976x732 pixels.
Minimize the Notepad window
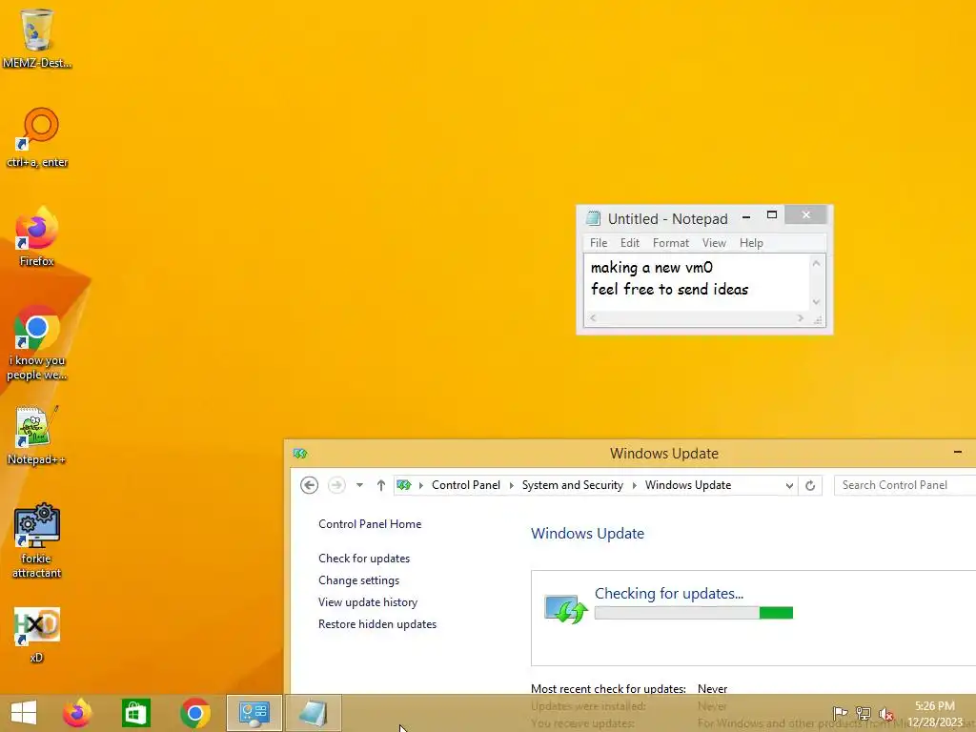[x=745, y=216]
